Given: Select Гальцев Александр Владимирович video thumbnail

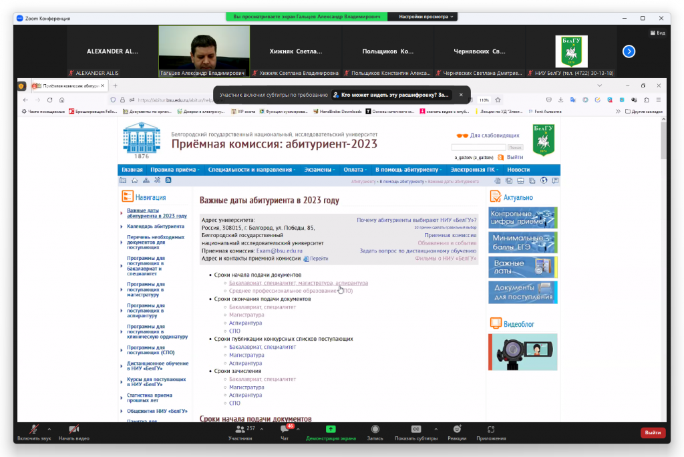Looking at the screenshot, I should pos(204,51).
